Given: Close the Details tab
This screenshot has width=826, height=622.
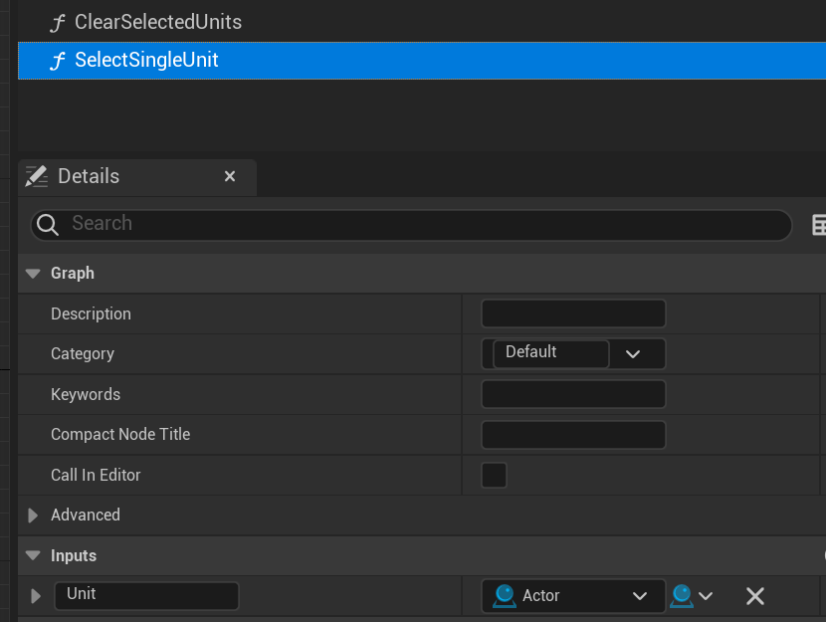Looking at the screenshot, I should (230, 176).
